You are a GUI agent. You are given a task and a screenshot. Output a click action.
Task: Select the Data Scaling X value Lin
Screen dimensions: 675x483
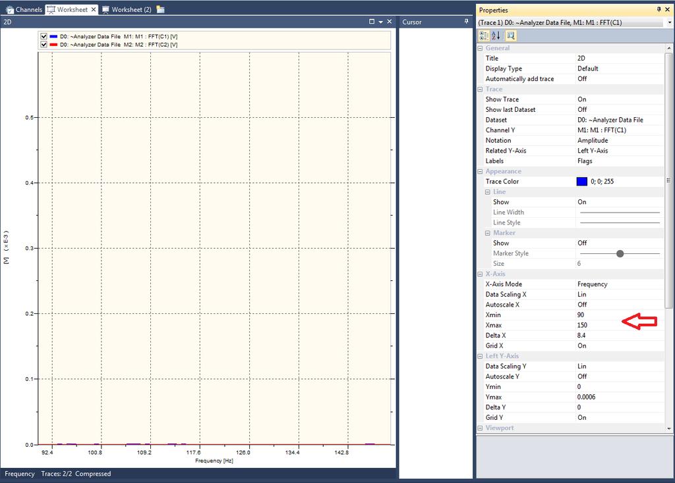[620, 294]
